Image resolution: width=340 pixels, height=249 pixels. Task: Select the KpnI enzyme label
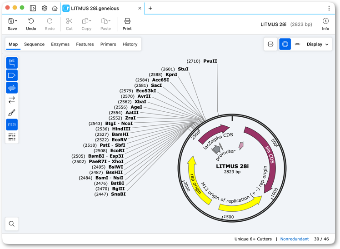tap(171, 75)
